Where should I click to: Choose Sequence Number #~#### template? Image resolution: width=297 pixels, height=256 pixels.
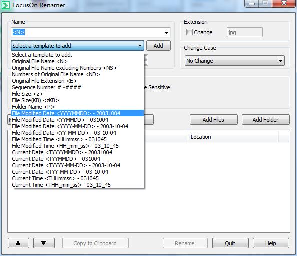[78, 87]
